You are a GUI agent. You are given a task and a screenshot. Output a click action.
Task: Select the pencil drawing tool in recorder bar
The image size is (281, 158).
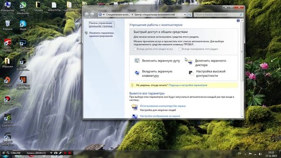click(x=61, y=153)
